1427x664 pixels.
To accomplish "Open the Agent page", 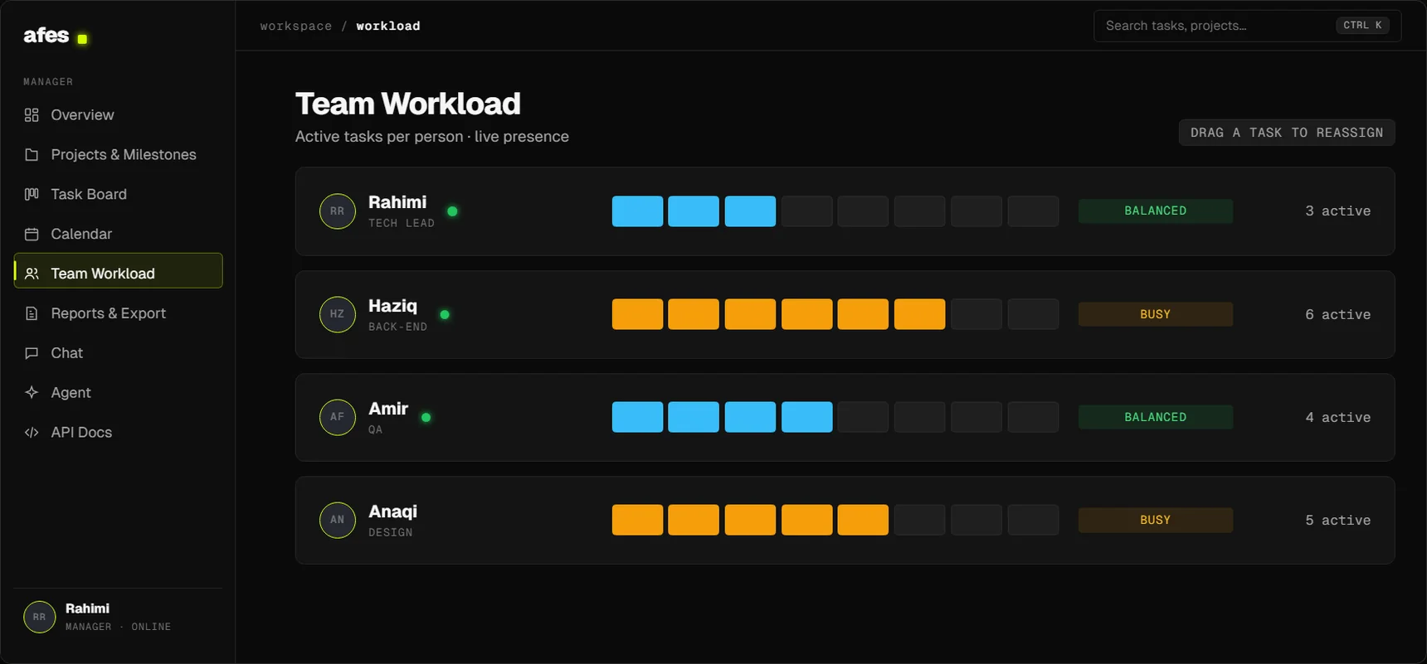I will pyautogui.click(x=118, y=393).
